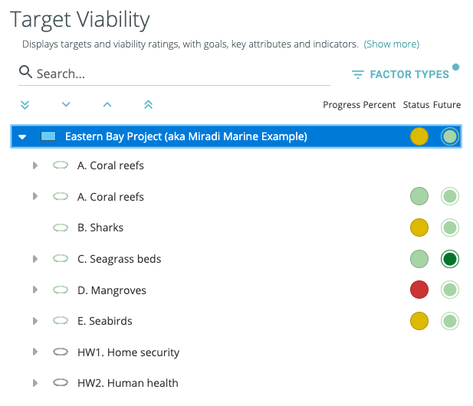473x406 pixels.
Task: Click the B. Sharks target oval icon
Action: pos(61,228)
